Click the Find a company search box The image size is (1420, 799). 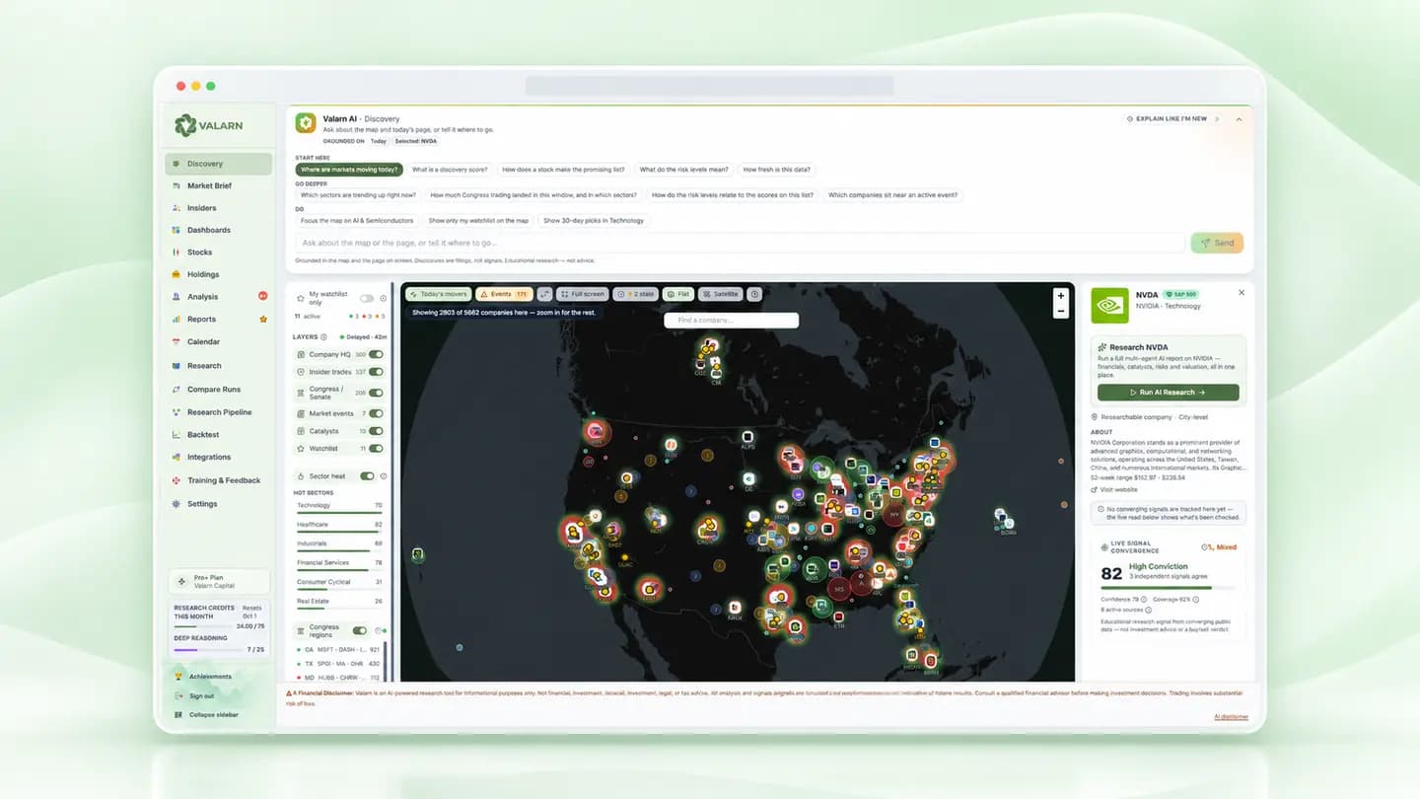(x=731, y=321)
